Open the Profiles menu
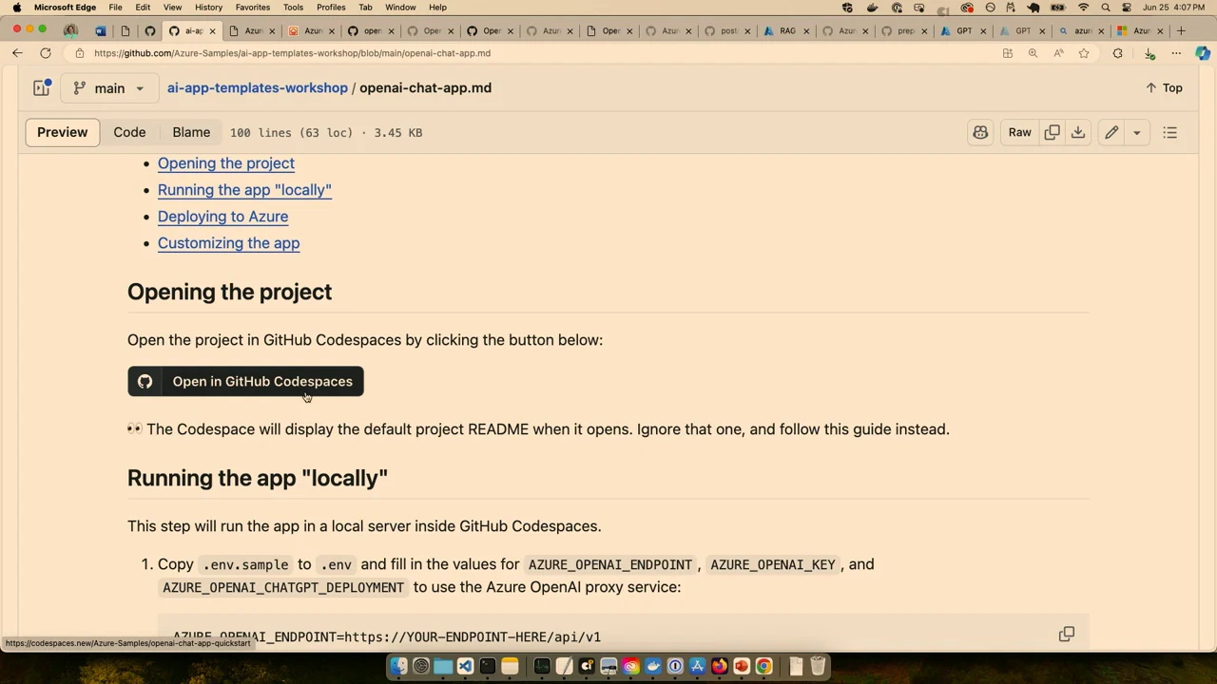The height and width of the screenshot is (684, 1217). [331, 7]
